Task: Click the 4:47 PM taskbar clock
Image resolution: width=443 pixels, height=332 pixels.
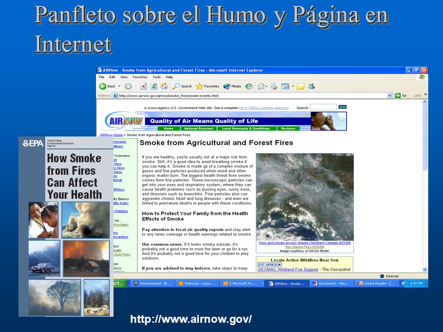Action: (416, 284)
